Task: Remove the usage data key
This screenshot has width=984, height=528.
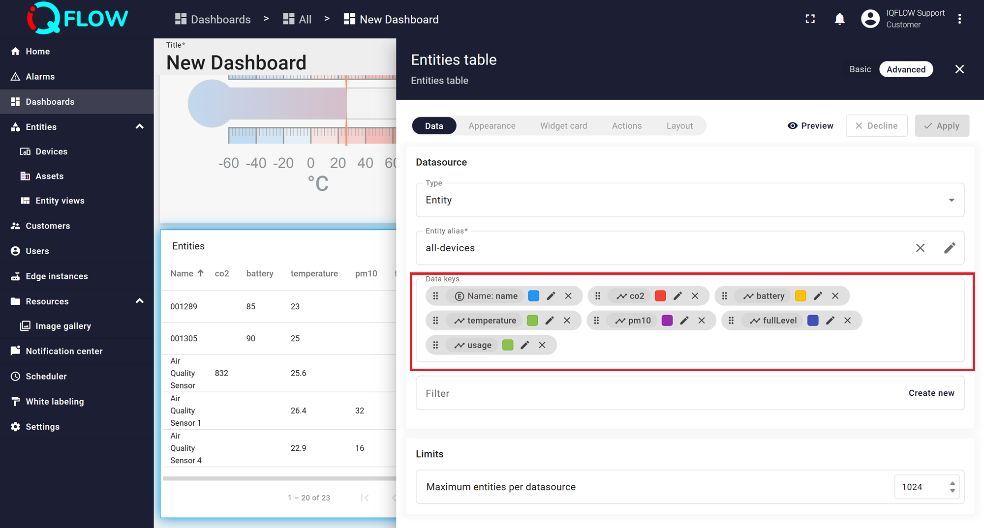Action: click(x=542, y=345)
